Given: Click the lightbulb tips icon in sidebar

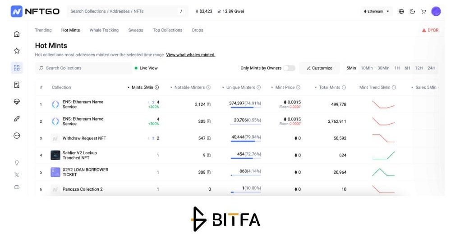Looking at the screenshot, I should click(17, 162).
